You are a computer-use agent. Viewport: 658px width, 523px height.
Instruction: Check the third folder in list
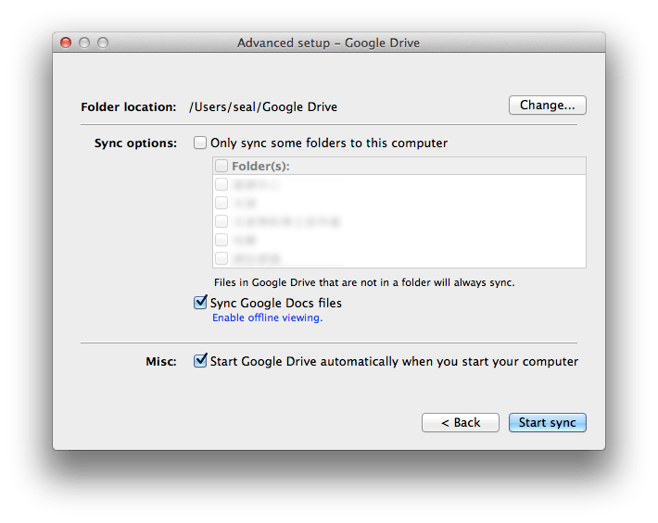[221, 221]
